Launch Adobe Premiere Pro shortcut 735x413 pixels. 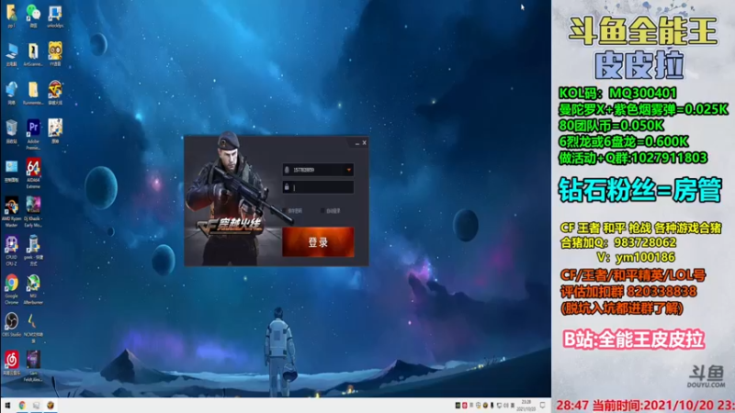pyautogui.click(x=33, y=134)
